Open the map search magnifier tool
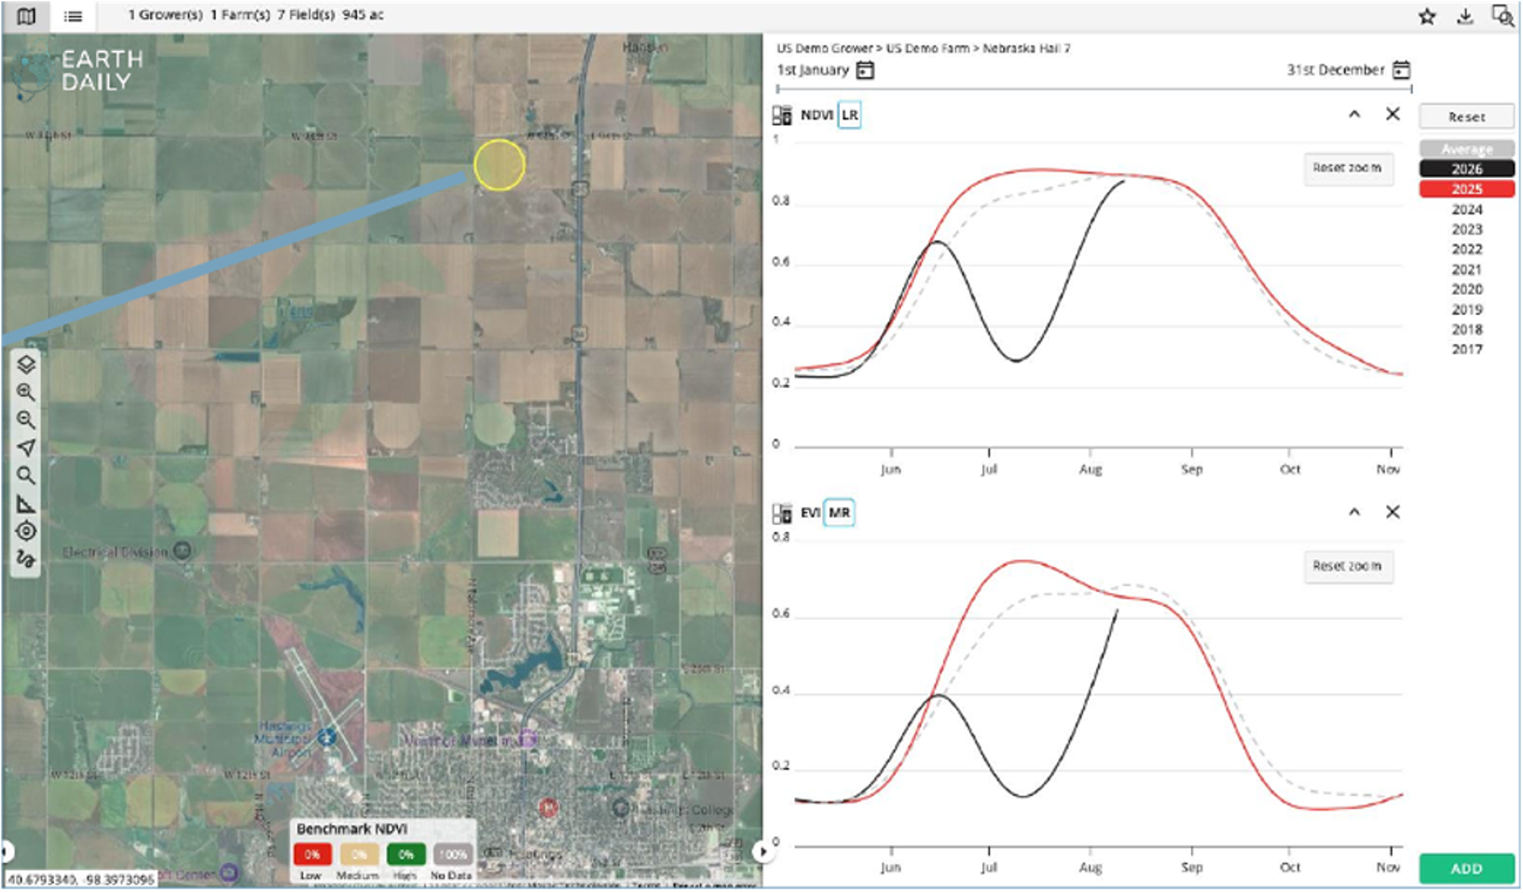The image size is (1523, 893). [x=26, y=476]
